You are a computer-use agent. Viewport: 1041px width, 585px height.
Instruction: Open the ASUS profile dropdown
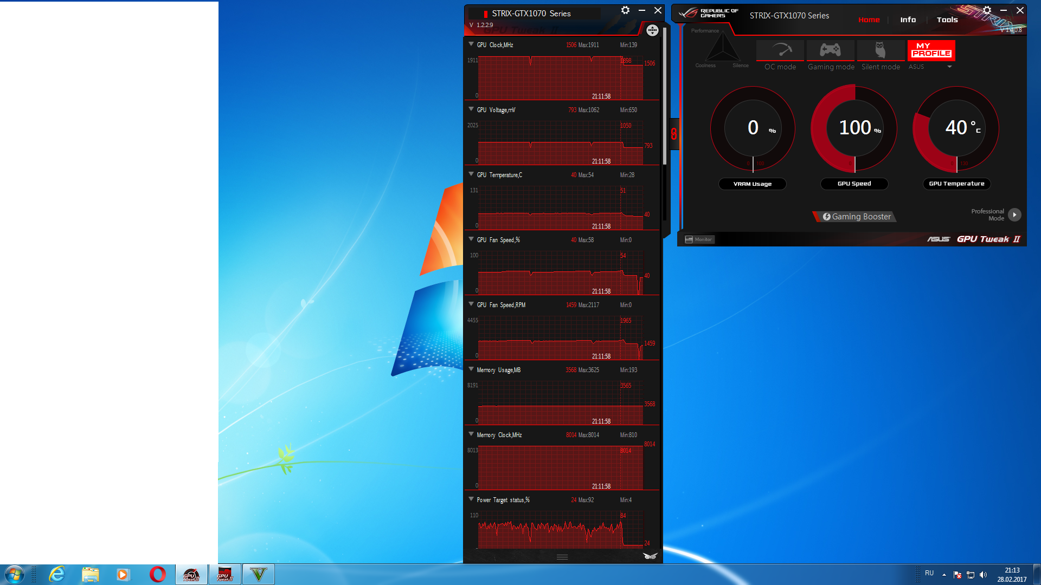pos(949,67)
